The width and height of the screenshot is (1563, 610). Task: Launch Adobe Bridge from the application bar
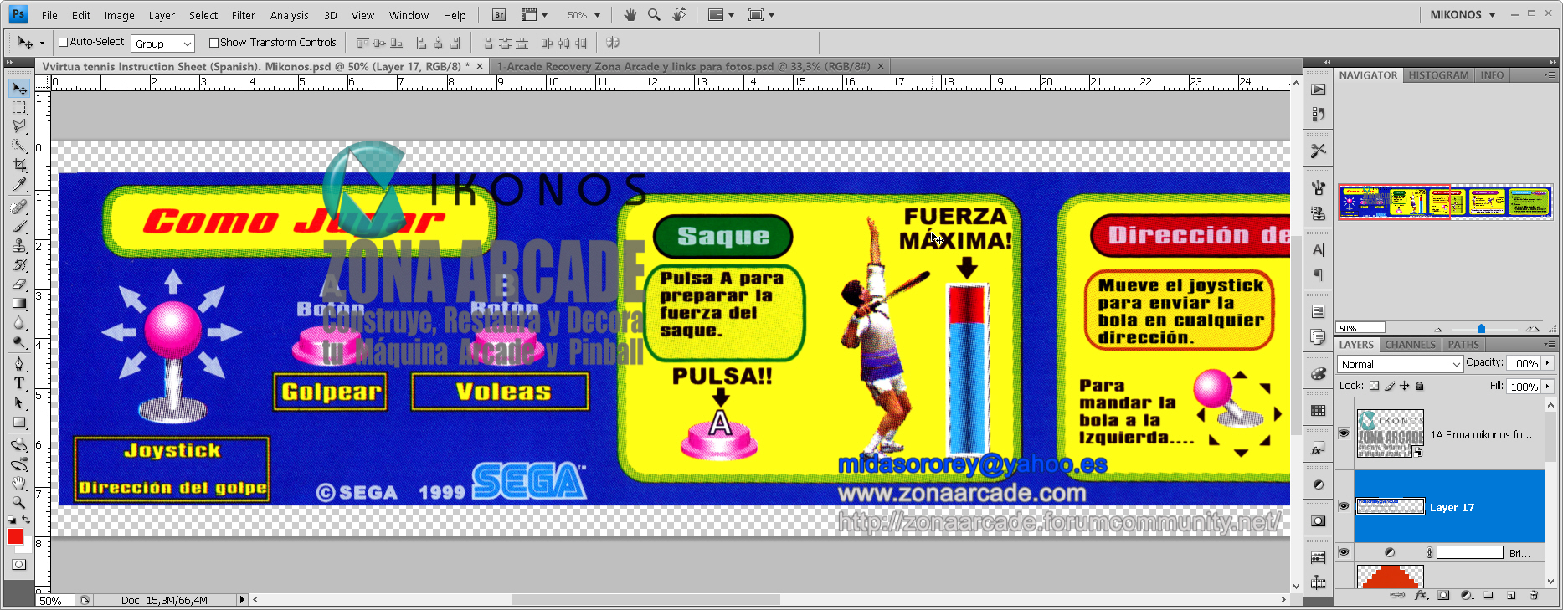tap(499, 15)
